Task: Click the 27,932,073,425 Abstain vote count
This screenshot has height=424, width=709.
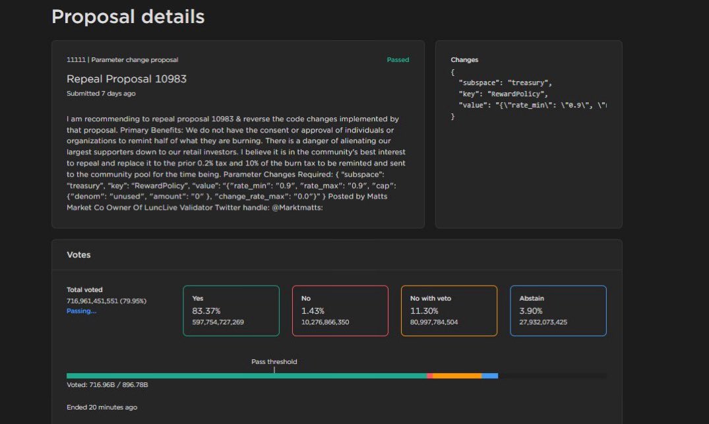Action: [543, 322]
